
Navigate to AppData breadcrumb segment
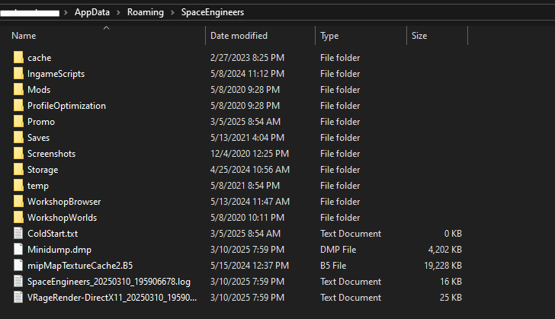pyautogui.click(x=91, y=13)
